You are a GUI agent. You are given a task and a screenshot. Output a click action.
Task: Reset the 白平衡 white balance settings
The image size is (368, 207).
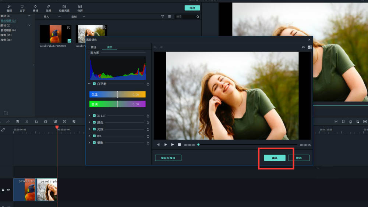(148, 84)
